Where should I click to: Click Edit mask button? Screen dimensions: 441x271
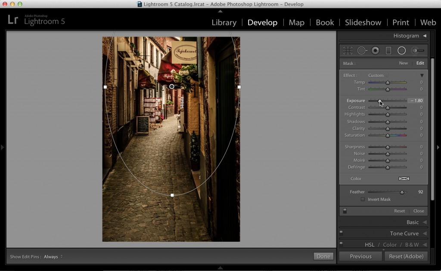[420, 63]
